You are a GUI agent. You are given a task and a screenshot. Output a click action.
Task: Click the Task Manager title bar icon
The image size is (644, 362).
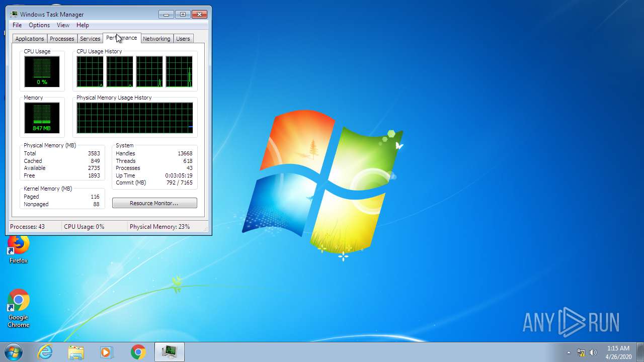[x=14, y=14]
